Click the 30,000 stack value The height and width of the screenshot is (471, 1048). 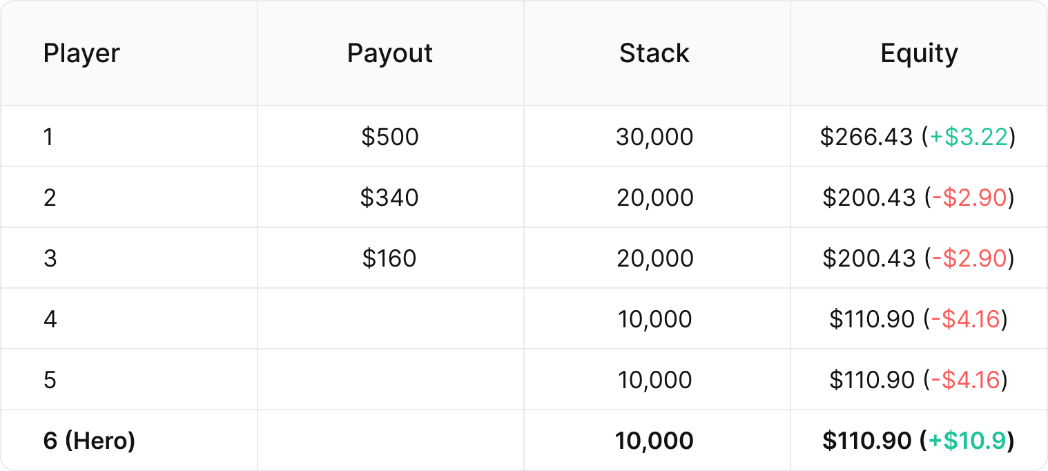pos(654,137)
